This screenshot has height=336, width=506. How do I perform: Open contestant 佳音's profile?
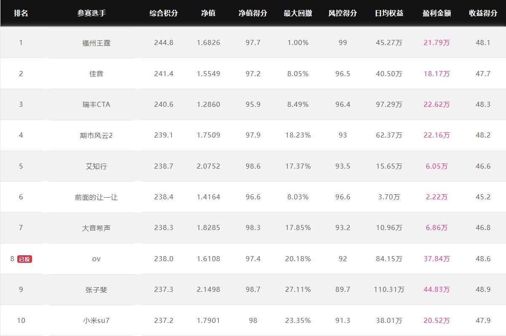click(96, 74)
